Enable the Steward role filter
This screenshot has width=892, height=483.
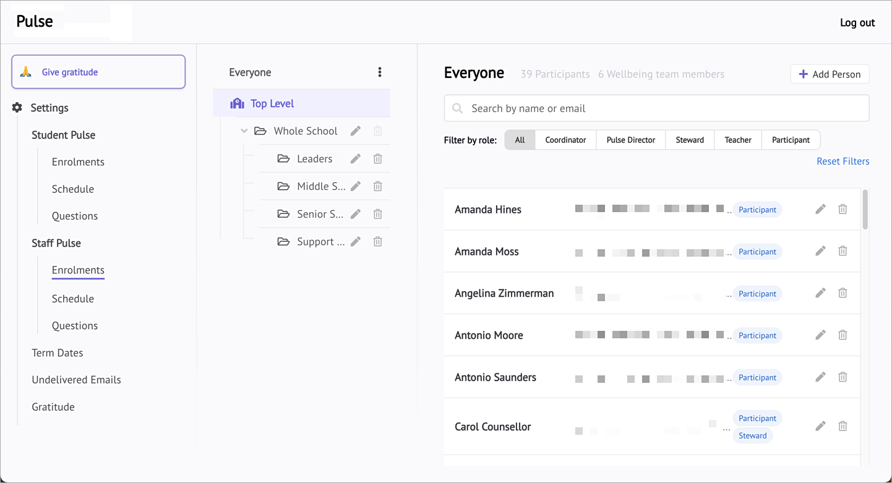pyautogui.click(x=689, y=140)
